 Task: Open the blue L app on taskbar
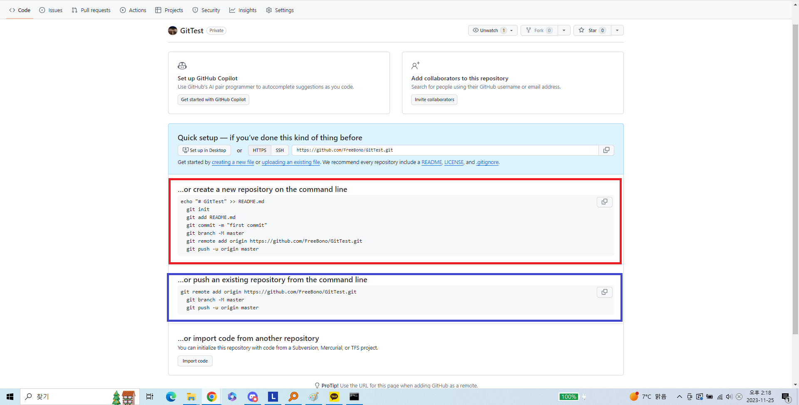pyautogui.click(x=273, y=397)
